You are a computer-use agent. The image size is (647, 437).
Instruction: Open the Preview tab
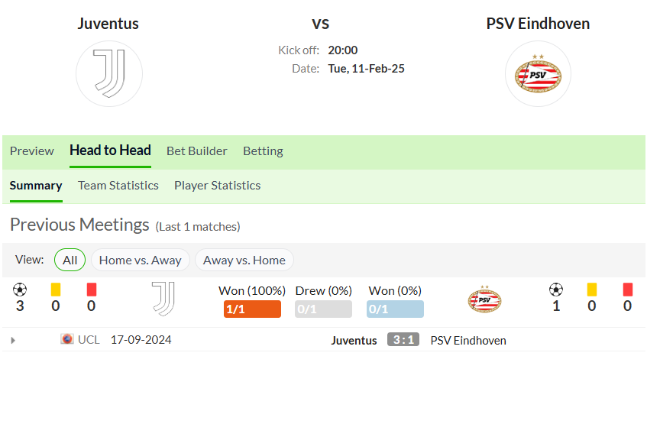[x=32, y=151]
